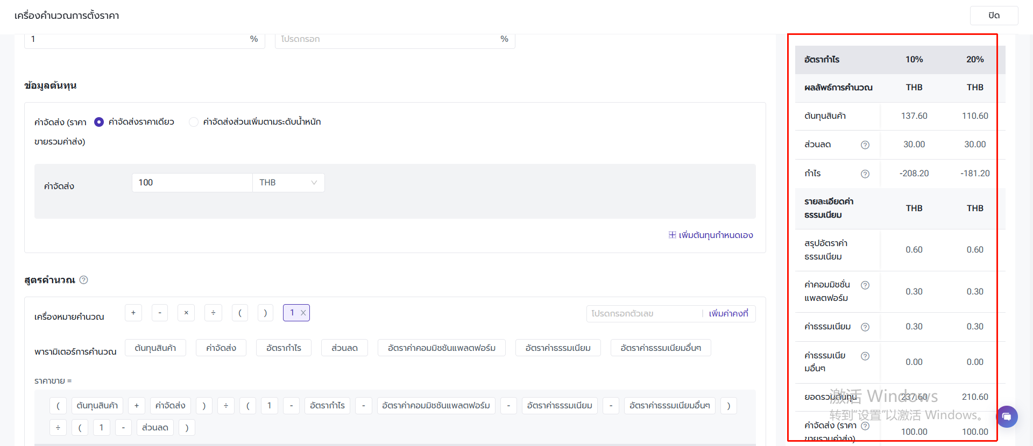Click เพิ่มค่าคงที่ to add constant
The width and height of the screenshot is (1033, 446).
(728, 313)
